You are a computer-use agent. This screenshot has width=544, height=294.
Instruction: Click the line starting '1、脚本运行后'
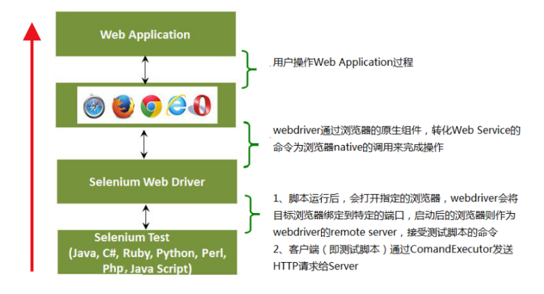395,199
